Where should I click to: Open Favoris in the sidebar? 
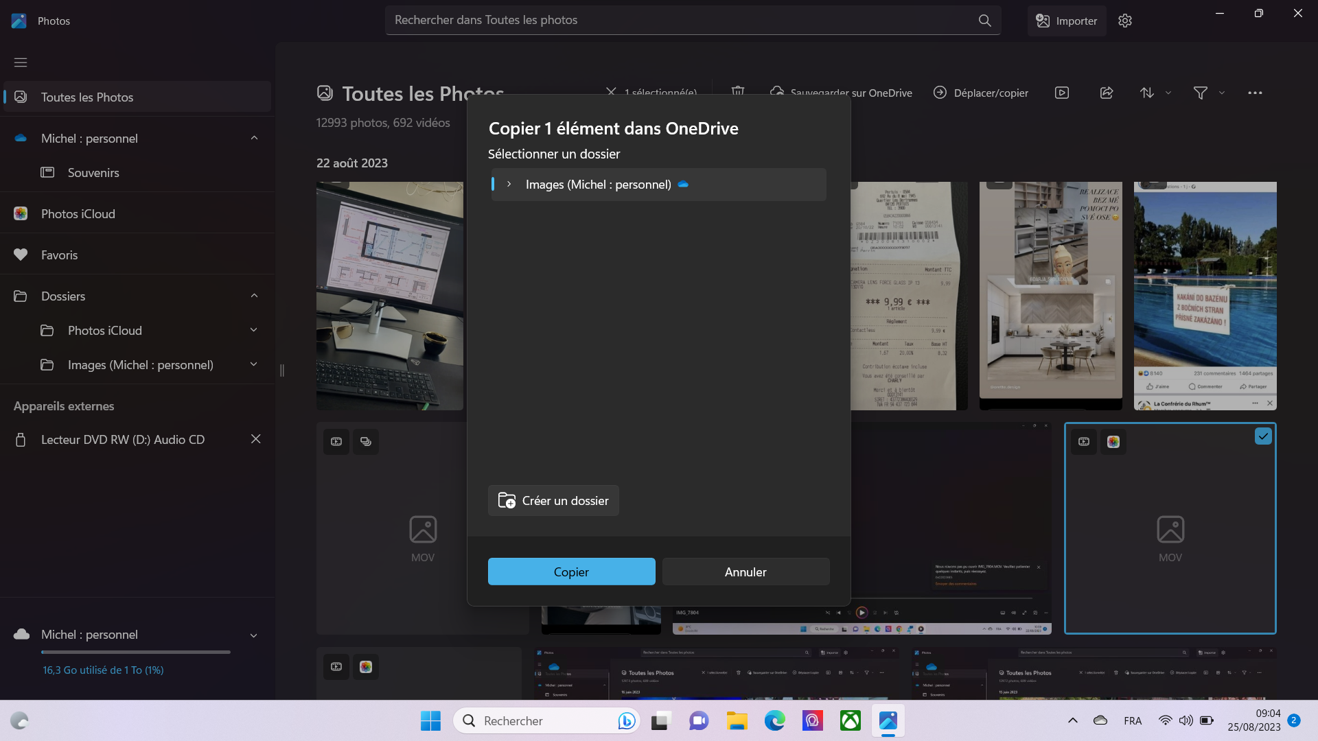tap(59, 255)
